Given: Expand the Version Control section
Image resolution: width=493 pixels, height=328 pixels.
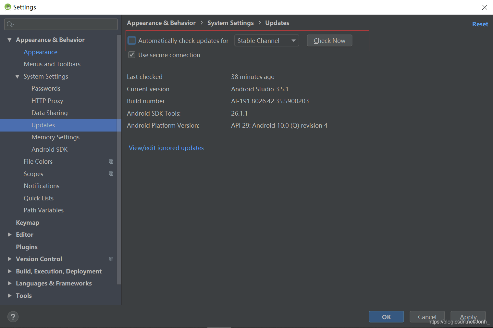Looking at the screenshot, I should click(9, 259).
